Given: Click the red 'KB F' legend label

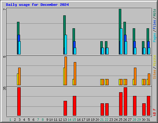Looking at the screenshot, I should pyautogui.click(x=154, y=112).
